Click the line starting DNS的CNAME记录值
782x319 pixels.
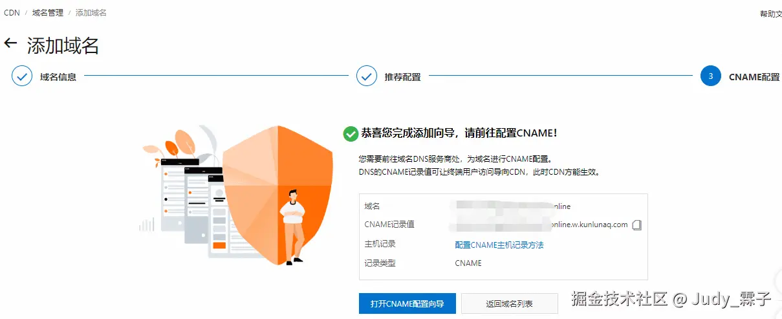(479, 172)
